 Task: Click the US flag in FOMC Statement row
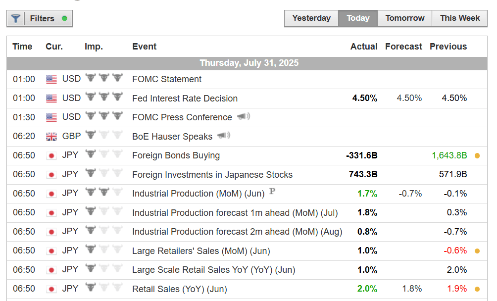point(51,79)
